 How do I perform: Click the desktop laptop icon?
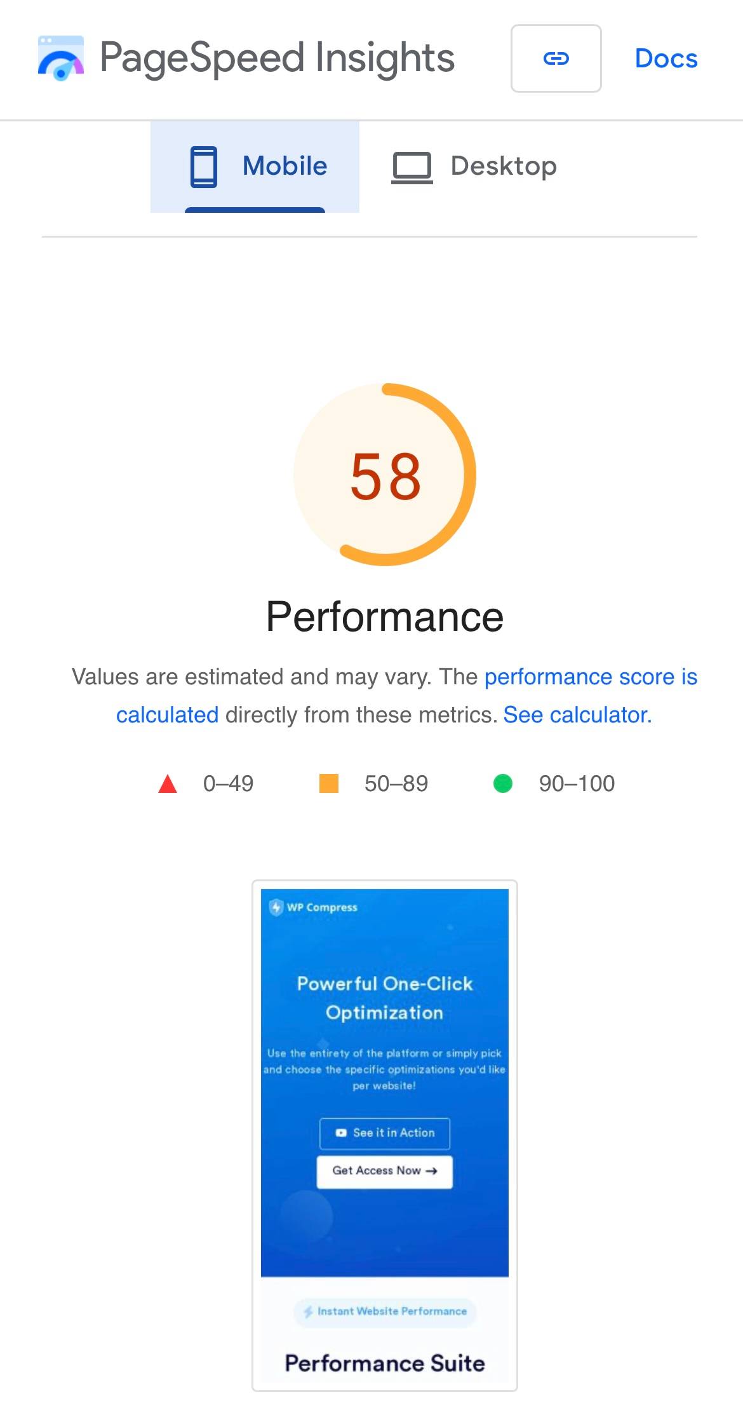pyautogui.click(x=412, y=167)
